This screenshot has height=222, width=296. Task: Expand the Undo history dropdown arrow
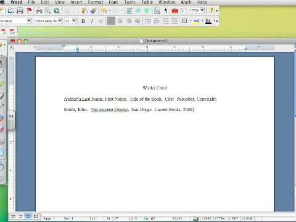(x=110, y=10)
